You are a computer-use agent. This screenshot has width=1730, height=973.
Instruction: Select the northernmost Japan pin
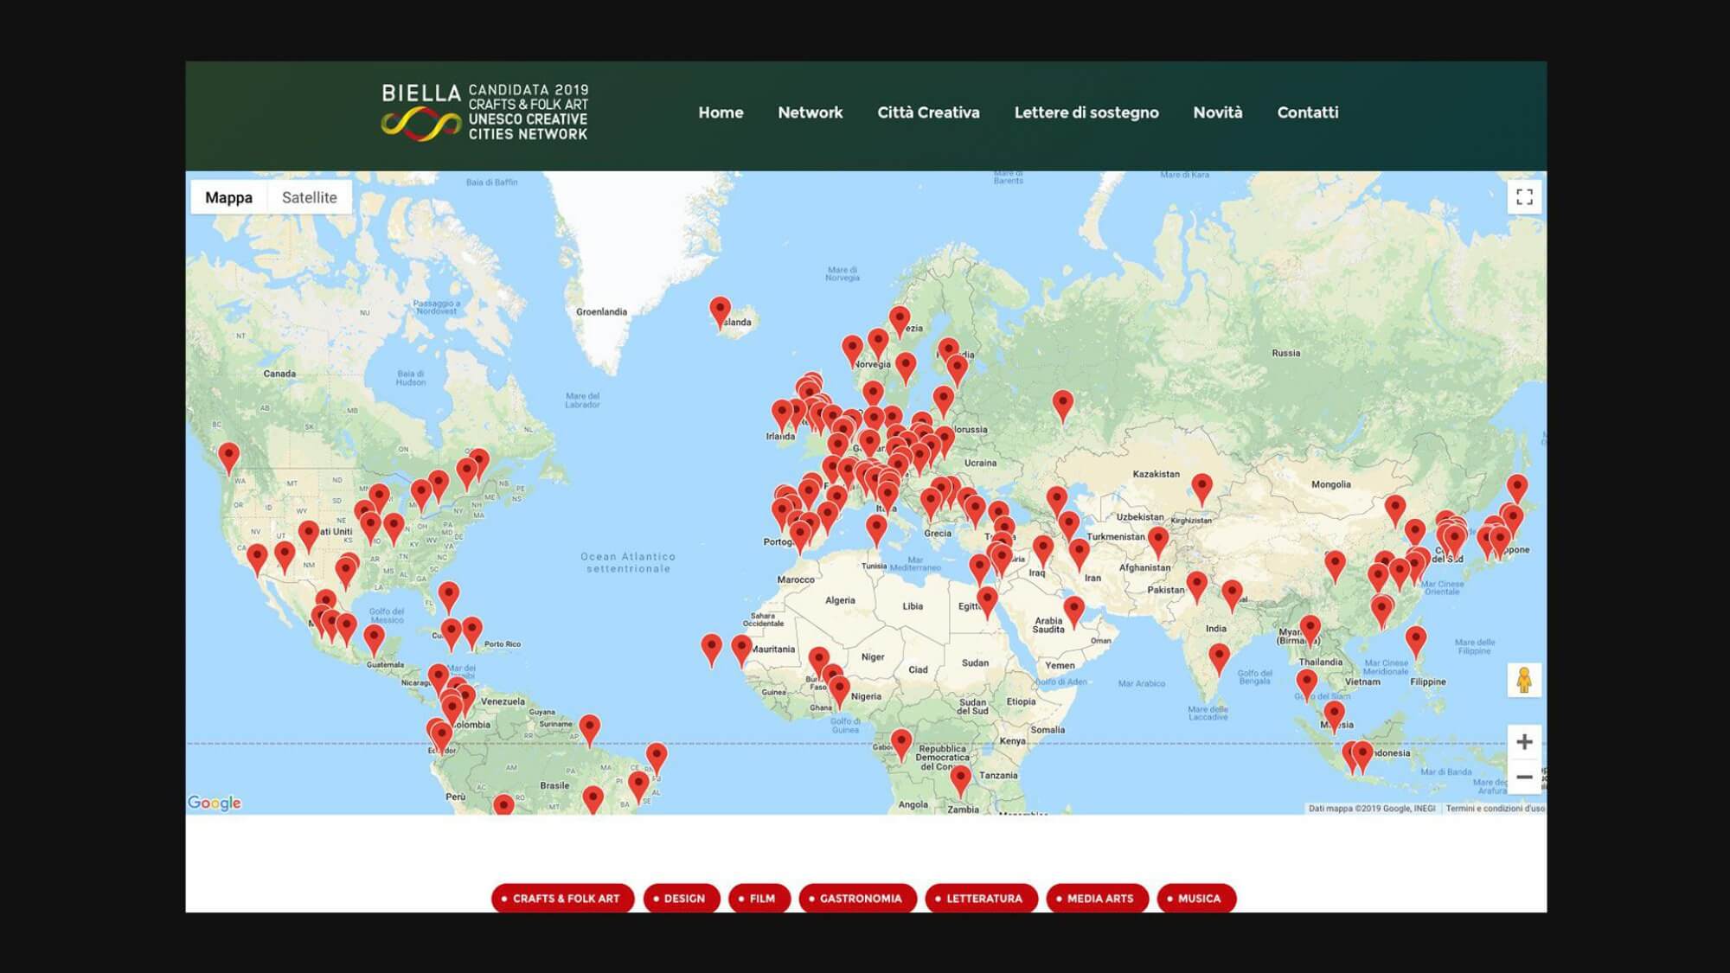tap(1517, 490)
